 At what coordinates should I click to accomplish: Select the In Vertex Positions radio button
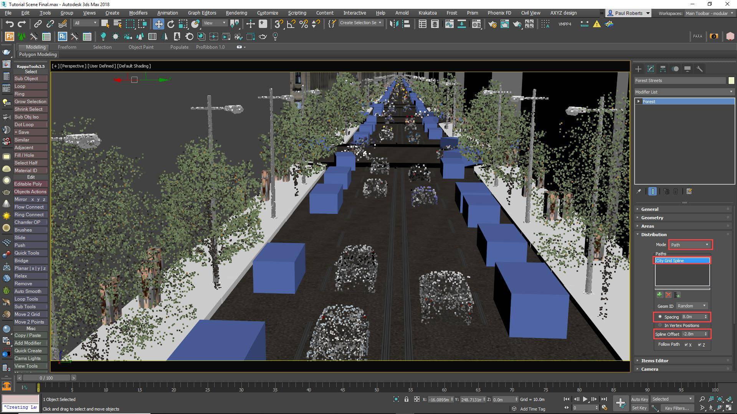[x=660, y=325]
